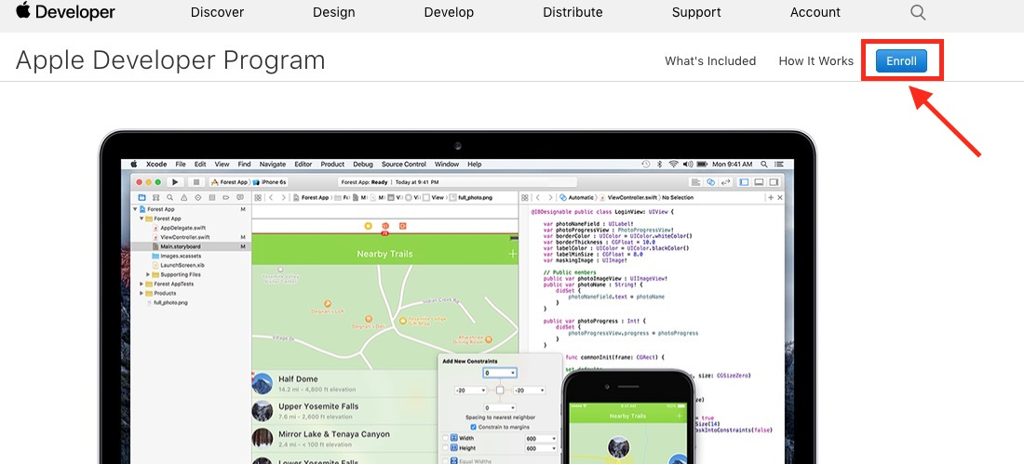
Task: Click the Xcode Stop button
Action: 195,182
